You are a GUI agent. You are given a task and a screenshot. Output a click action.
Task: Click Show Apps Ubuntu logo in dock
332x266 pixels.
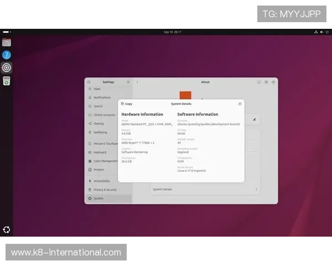click(x=7, y=229)
